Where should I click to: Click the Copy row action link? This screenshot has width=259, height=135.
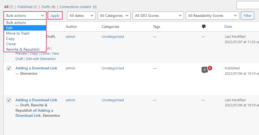pyautogui.click(x=34, y=54)
